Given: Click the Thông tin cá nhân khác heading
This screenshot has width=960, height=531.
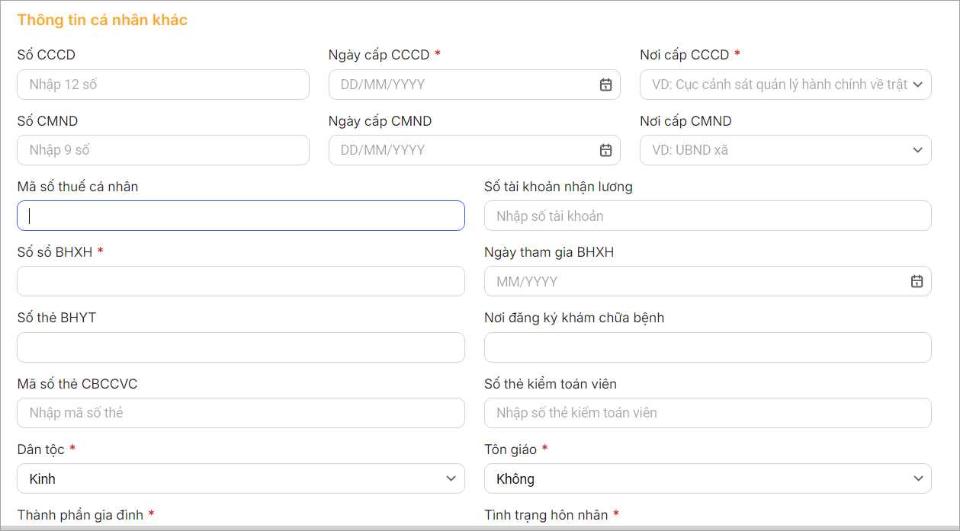Looking at the screenshot, I should (102, 21).
